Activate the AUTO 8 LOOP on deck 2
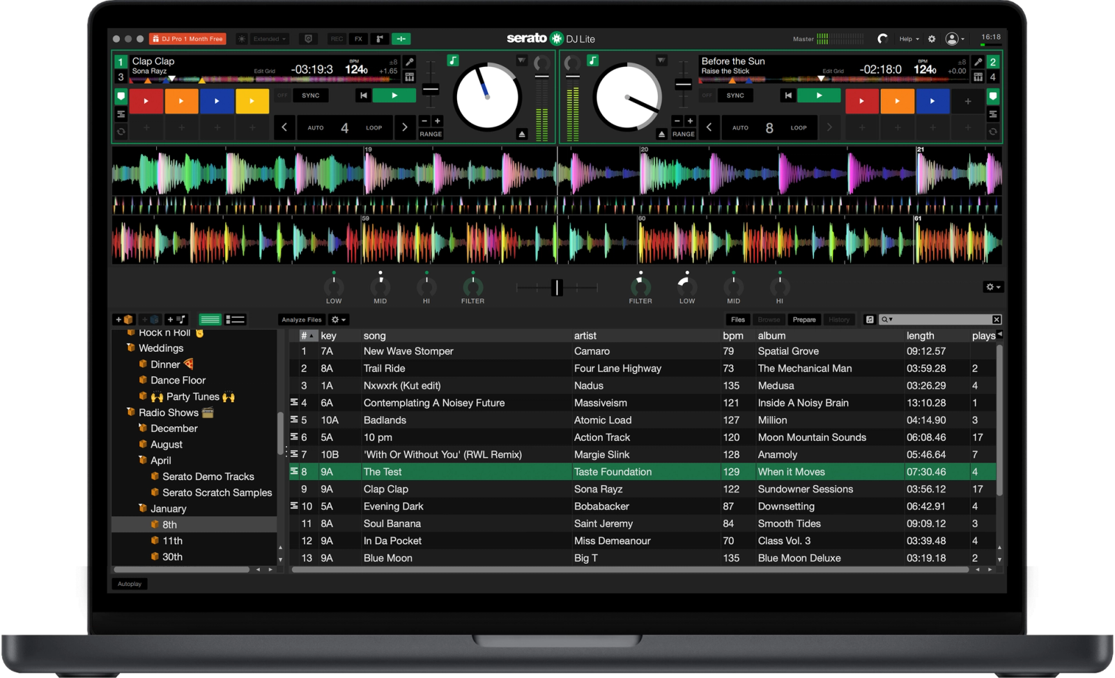1115x678 pixels. [x=769, y=128]
